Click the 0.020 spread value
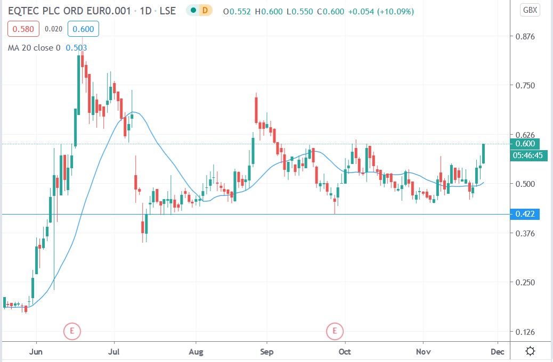 pos(52,30)
